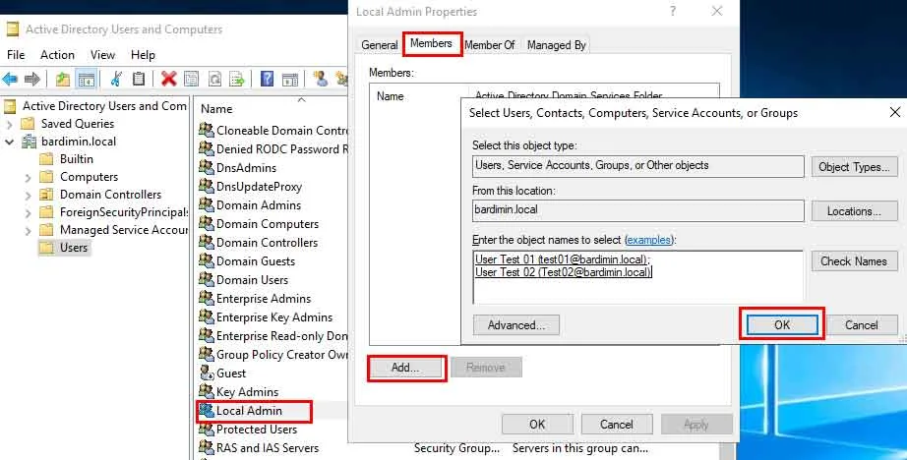Click the red X Delete icon
This screenshot has height=460, width=907.
point(168,79)
